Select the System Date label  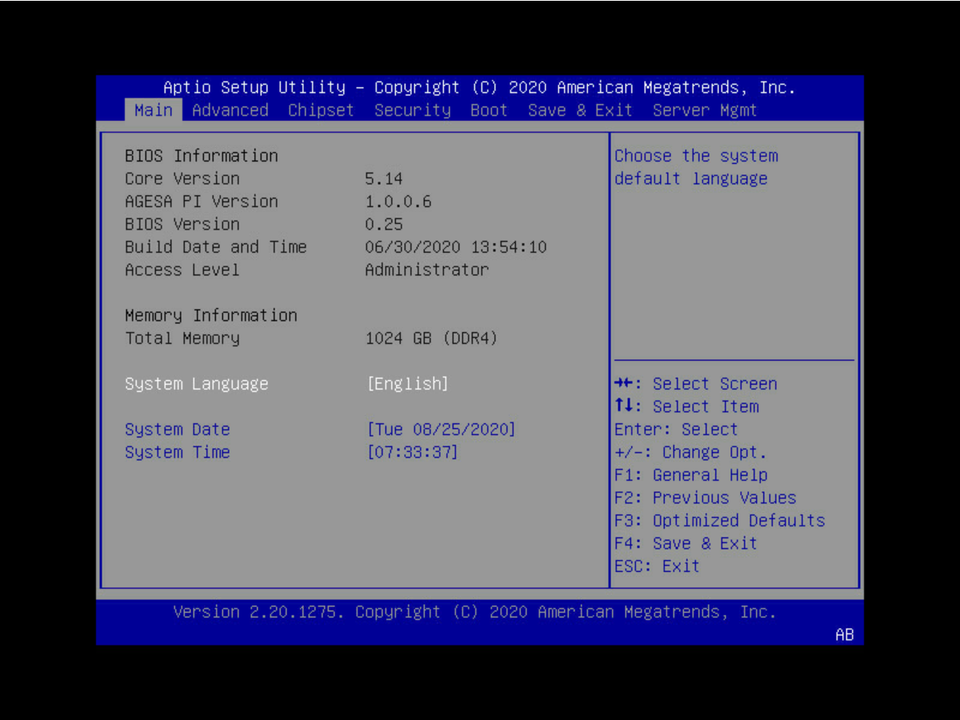click(x=178, y=430)
